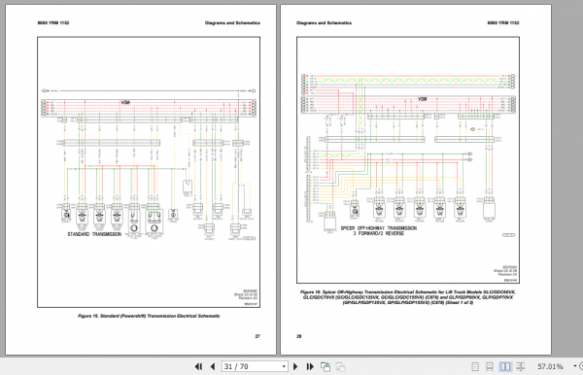This screenshot has height=375, width=583.
Task: Select the two-page facing view
Action: 505,367
